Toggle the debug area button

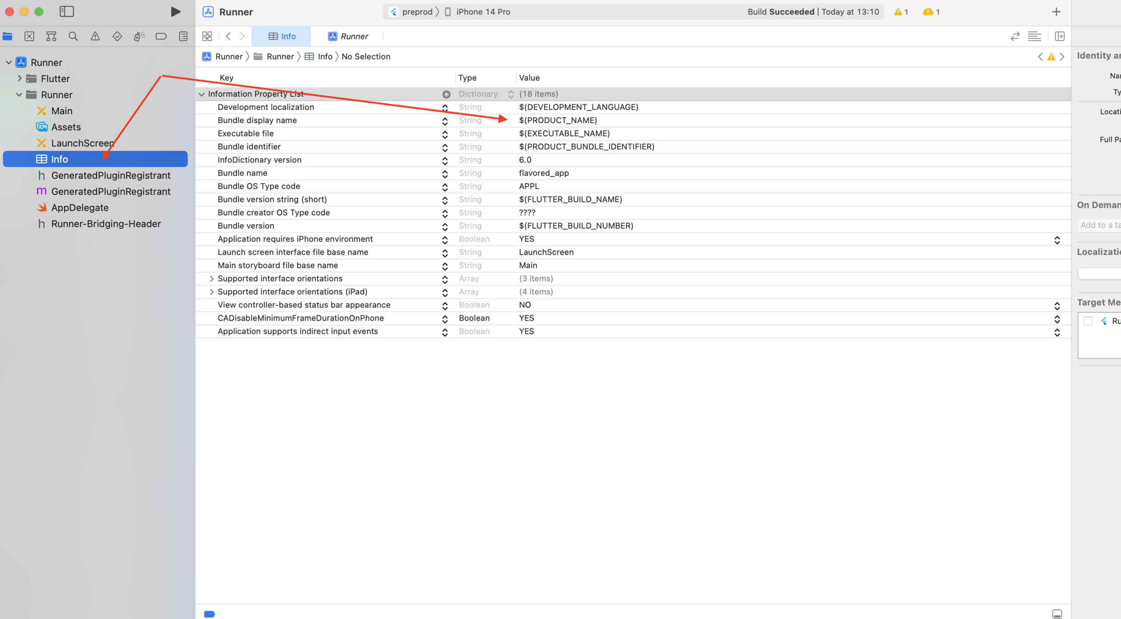point(1057,614)
